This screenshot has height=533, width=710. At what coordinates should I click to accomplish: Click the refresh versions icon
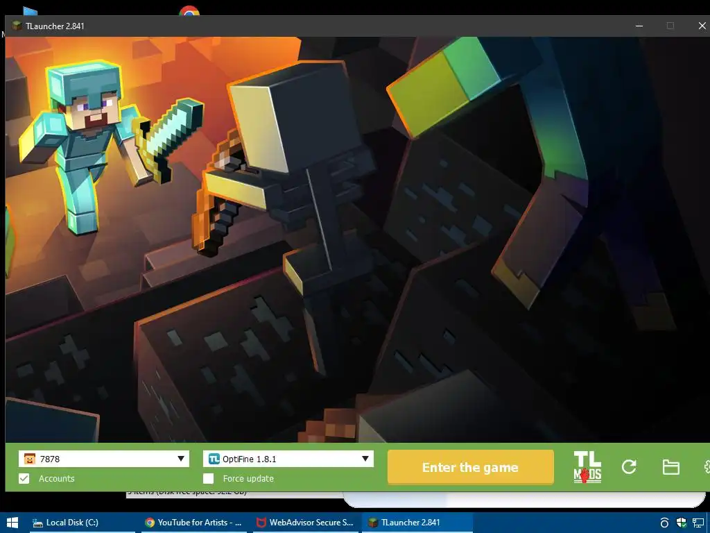point(629,466)
